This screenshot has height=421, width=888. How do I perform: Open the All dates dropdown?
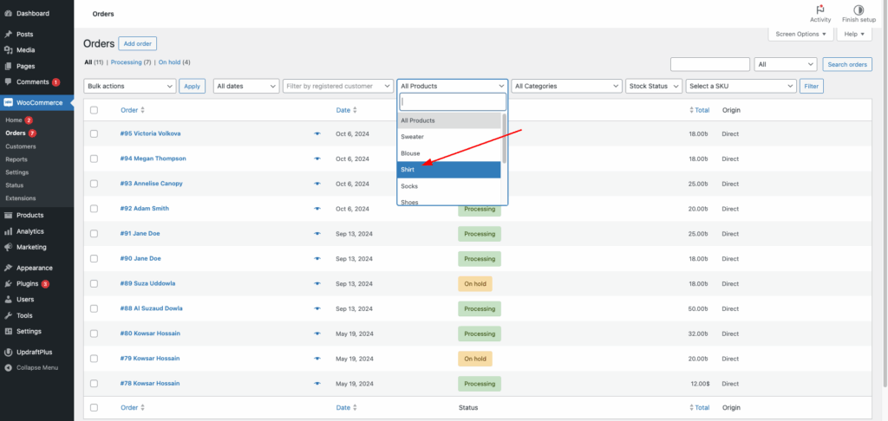coord(245,86)
